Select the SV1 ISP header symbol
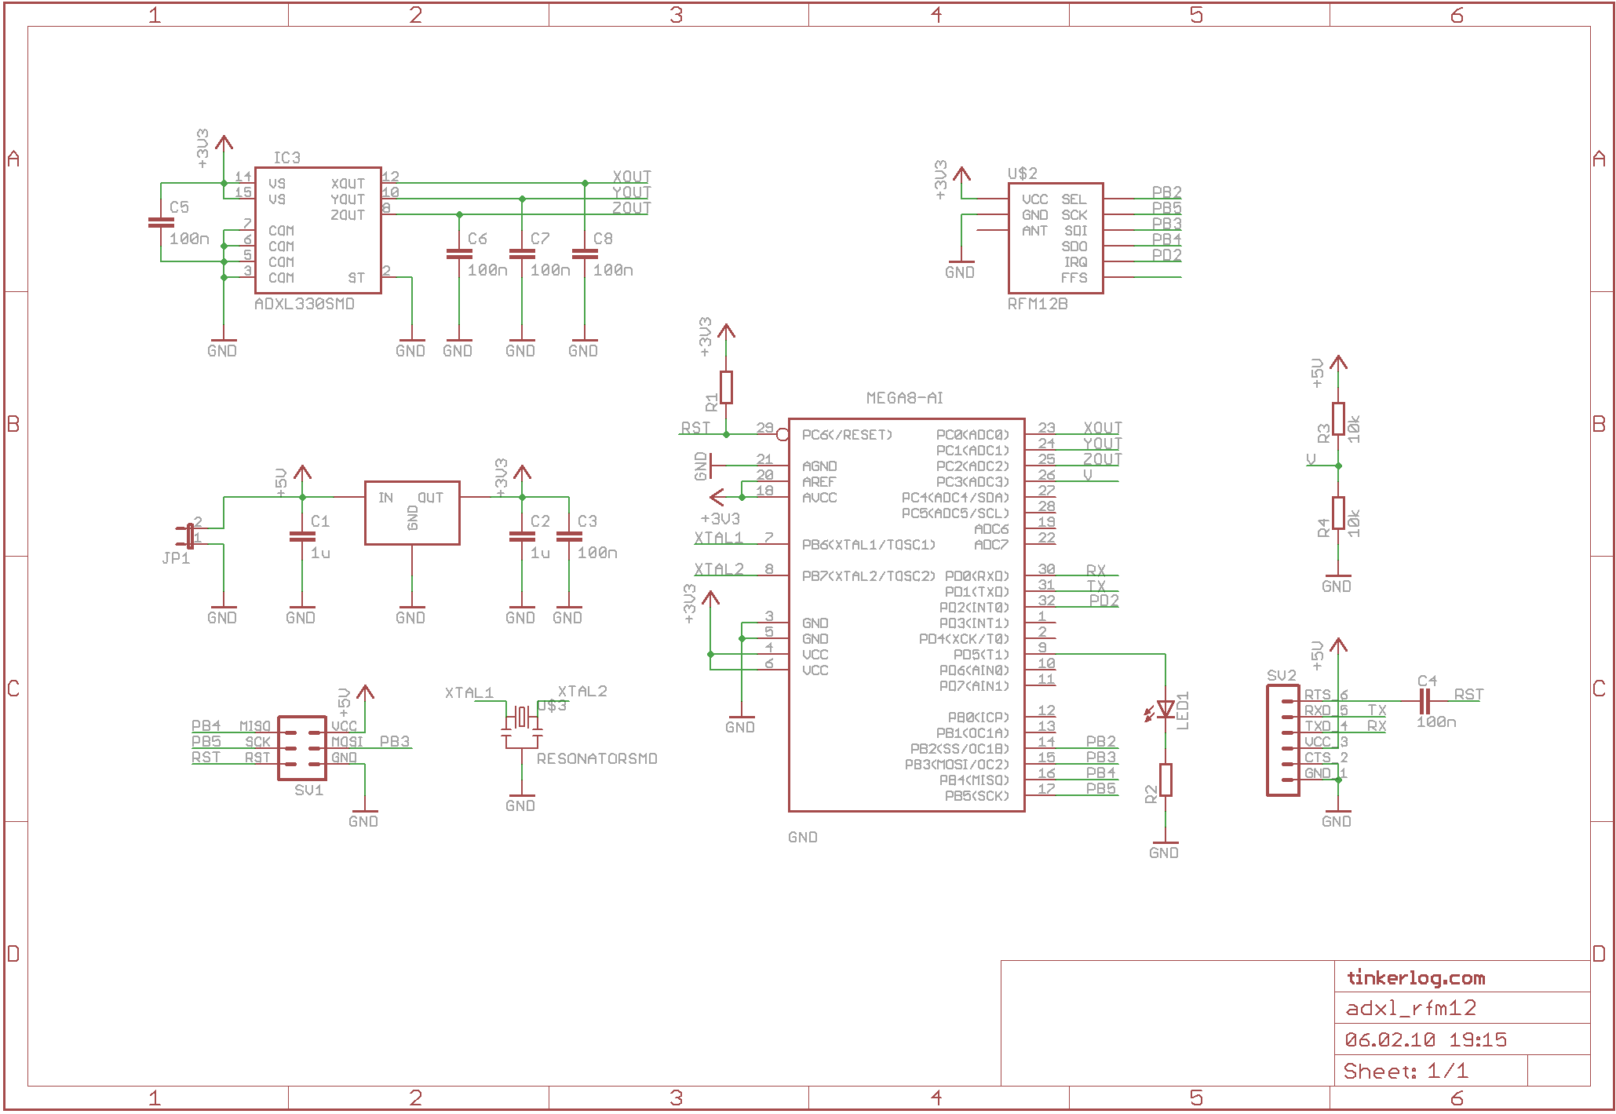1616x1114 pixels. point(302,747)
